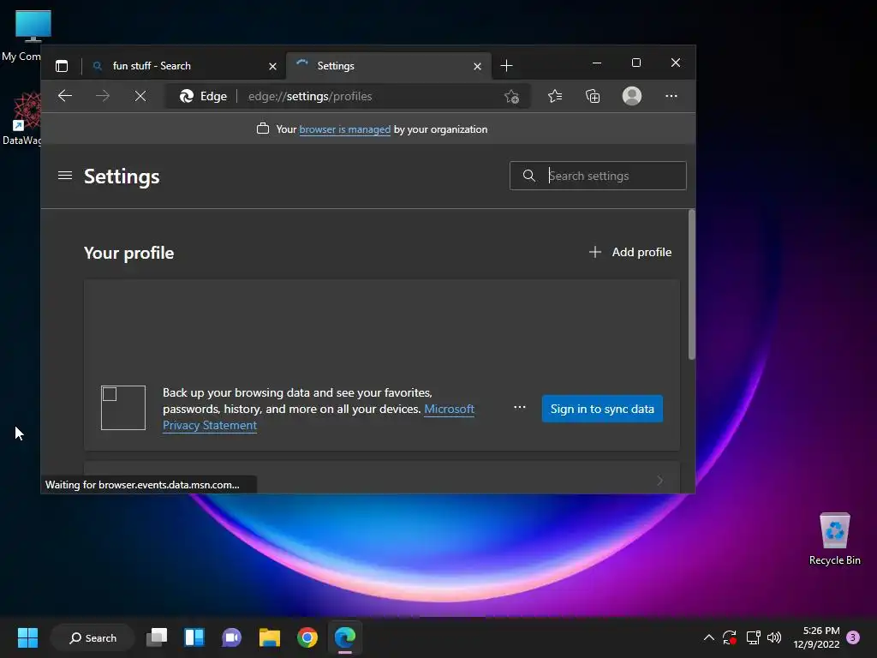Open the profile more options (three dots) button

[520, 408]
